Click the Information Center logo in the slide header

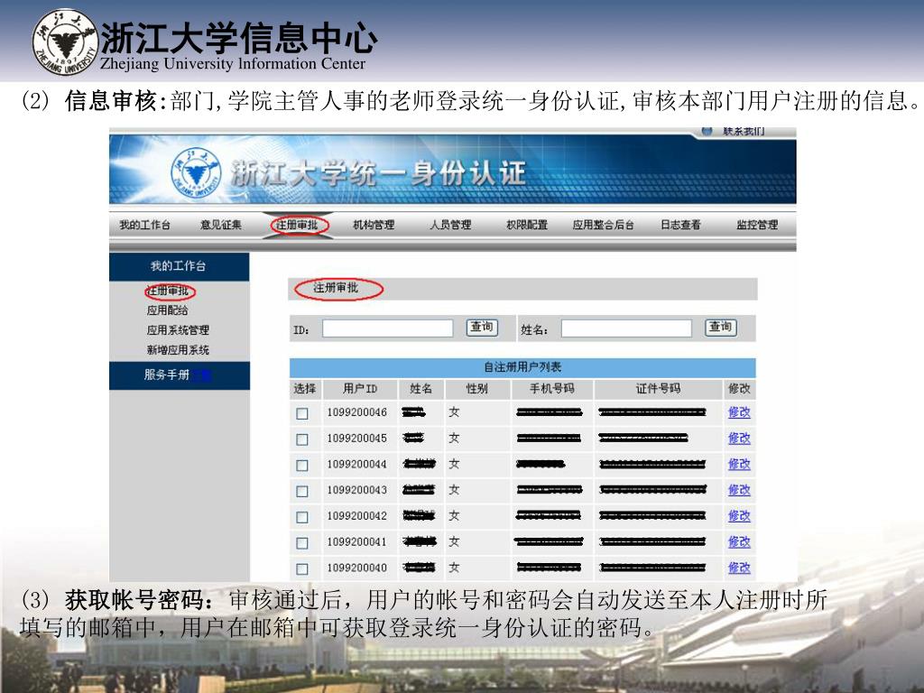65,42
